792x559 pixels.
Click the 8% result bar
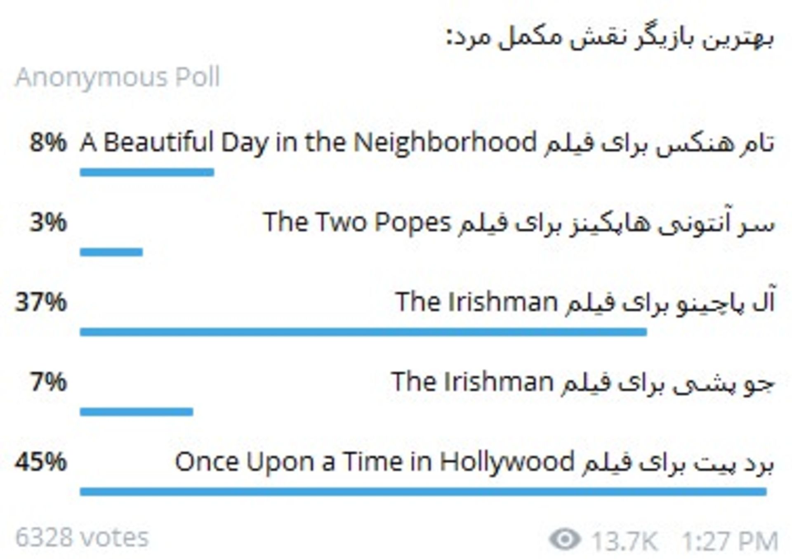coord(147,172)
